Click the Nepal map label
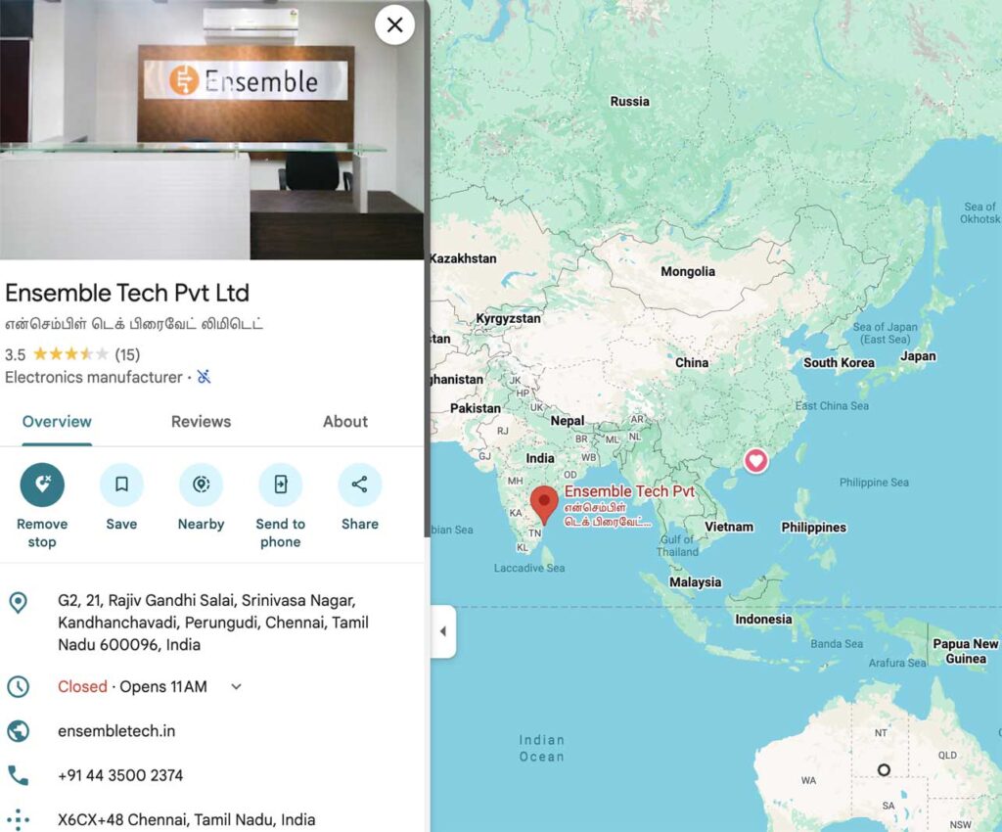1002x832 pixels. (x=568, y=421)
